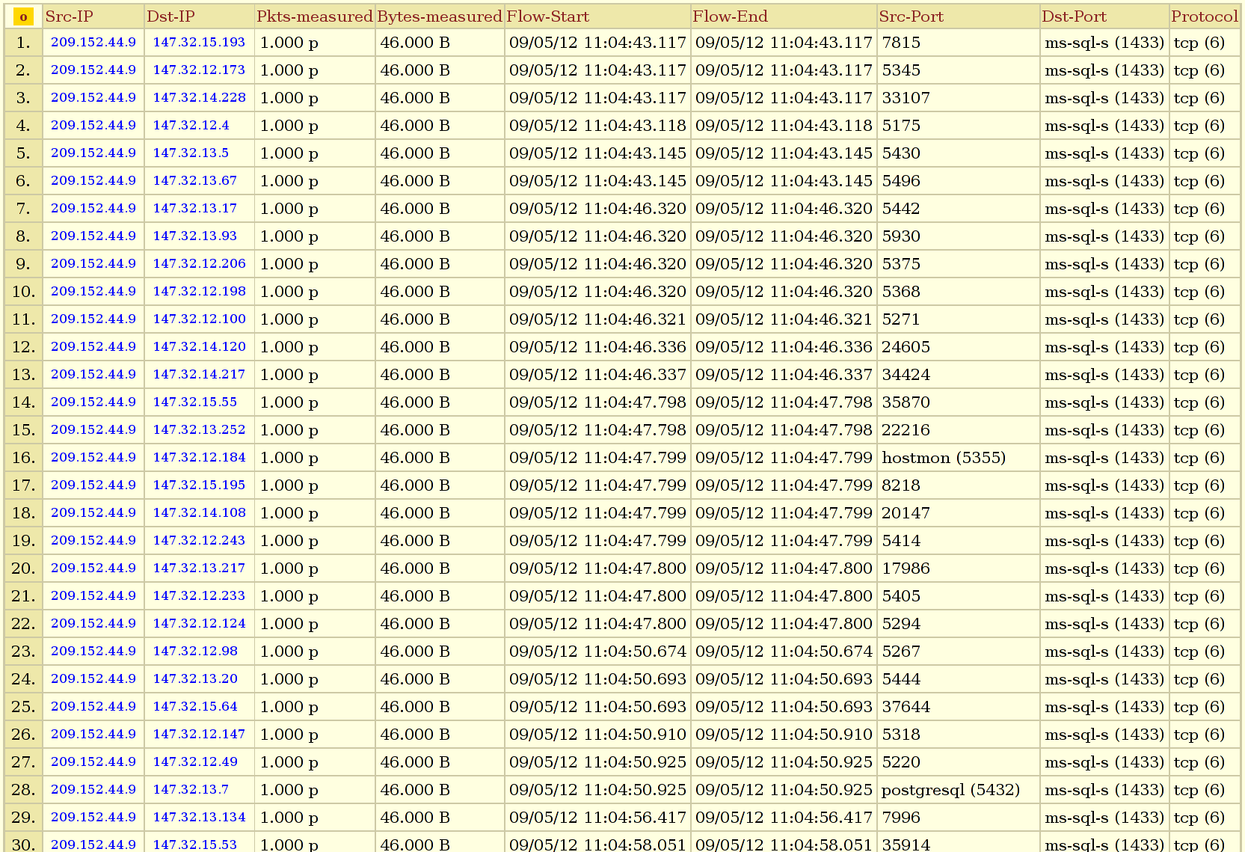Open destination IP 147.32.12.198
The height and width of the screenshot is (852, 1245).
click(199, 291)
